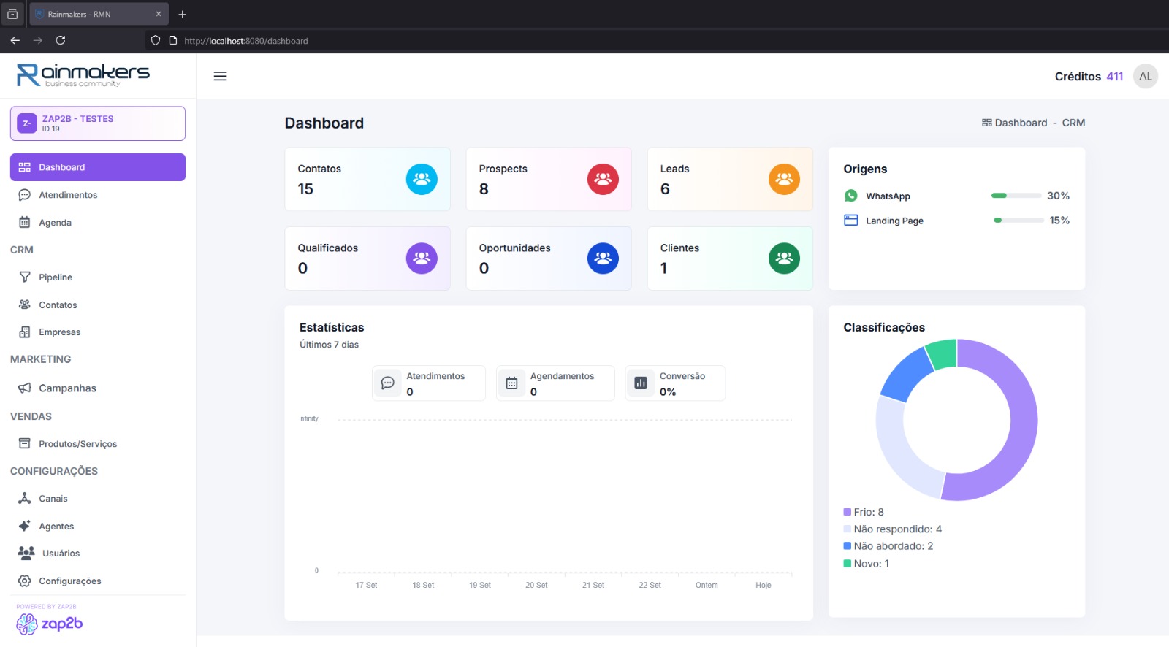Toggle the Frio legend item
The width and height of the screenshot is (1169, 647).
(x=864, y=512)
